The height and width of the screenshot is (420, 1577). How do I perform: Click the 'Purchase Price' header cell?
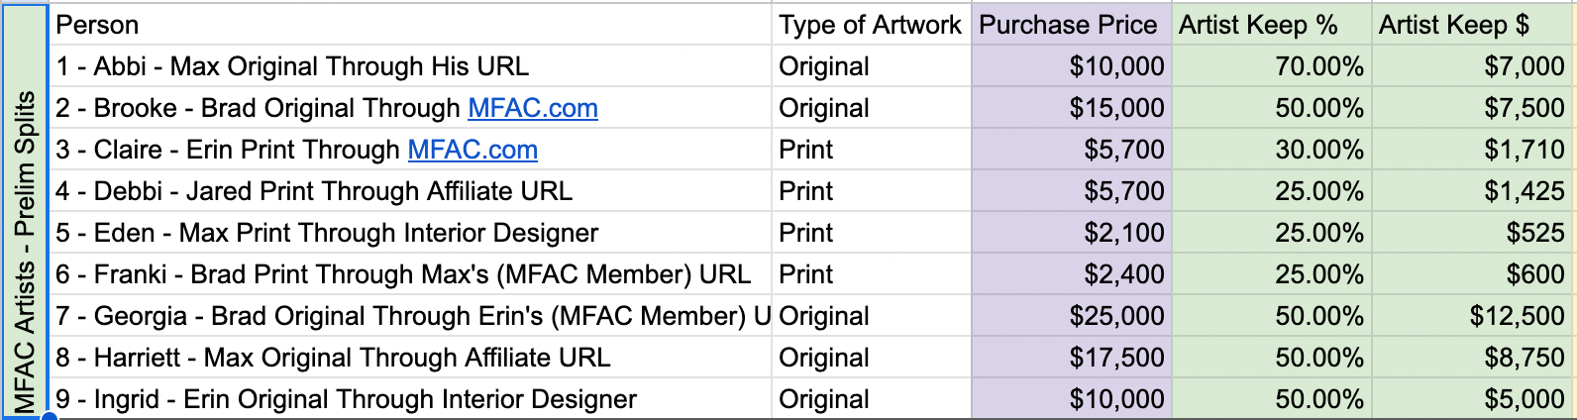click(x=1068, y=25)
